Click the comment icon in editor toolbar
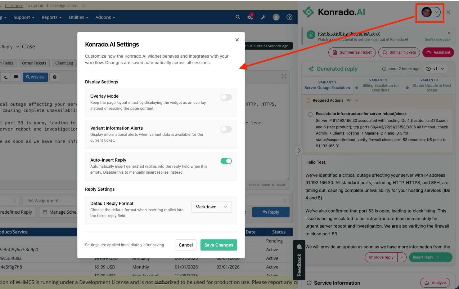459x289 pixels. [x=16, y=77]
